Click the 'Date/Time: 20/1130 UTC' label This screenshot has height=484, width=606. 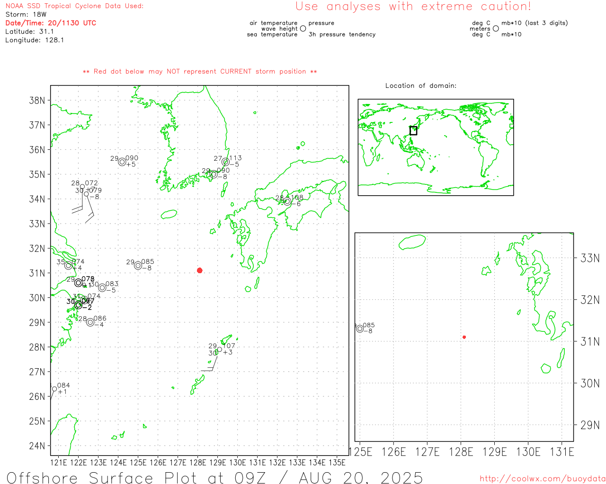pos(51,23)
